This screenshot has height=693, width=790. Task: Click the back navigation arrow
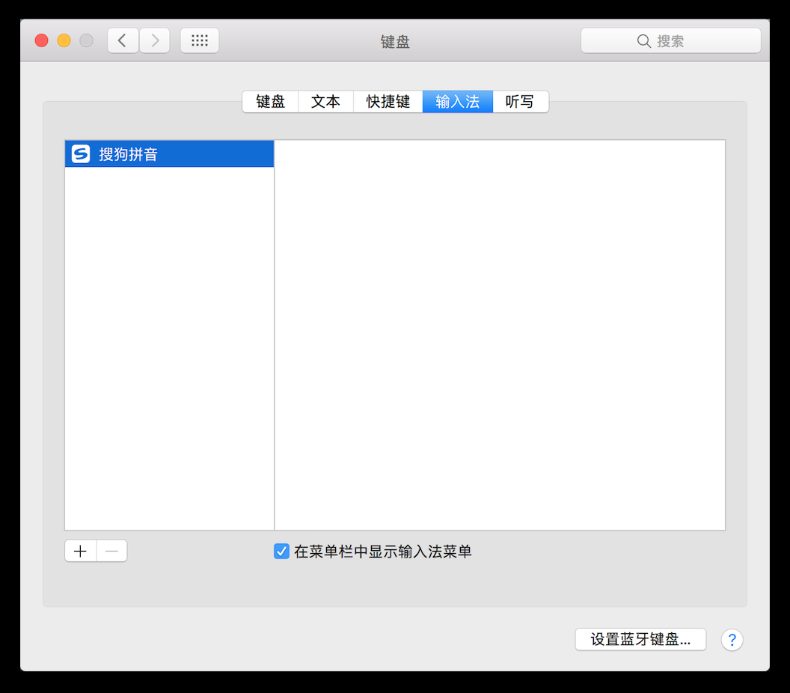(x=123, y=40)
